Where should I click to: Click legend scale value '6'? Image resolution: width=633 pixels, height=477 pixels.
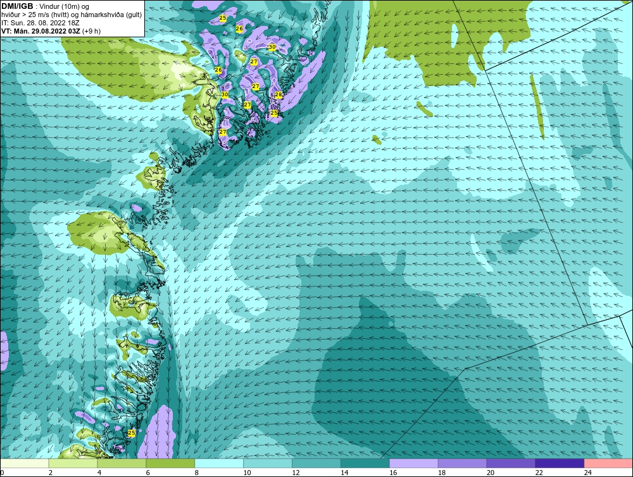click(147, 473)
